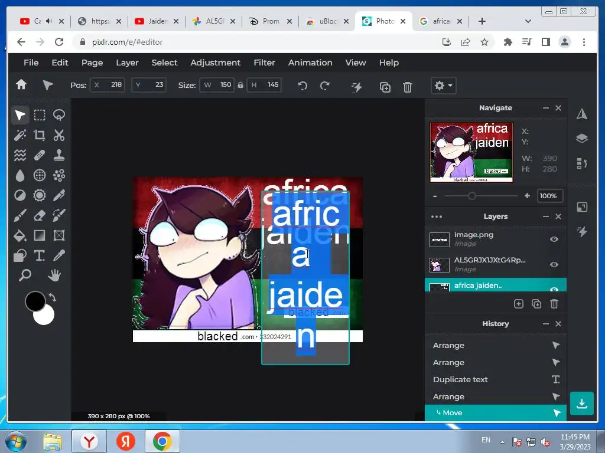
Task: Click the Delete trash icon in the toolbar
Action: click(x=408, y=87)
